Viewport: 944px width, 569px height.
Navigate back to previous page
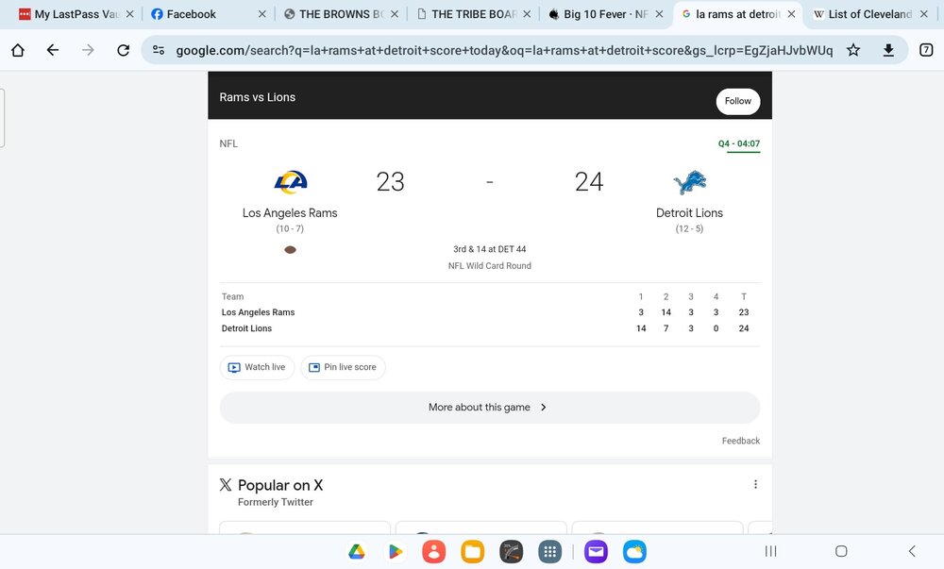(53, 50)
